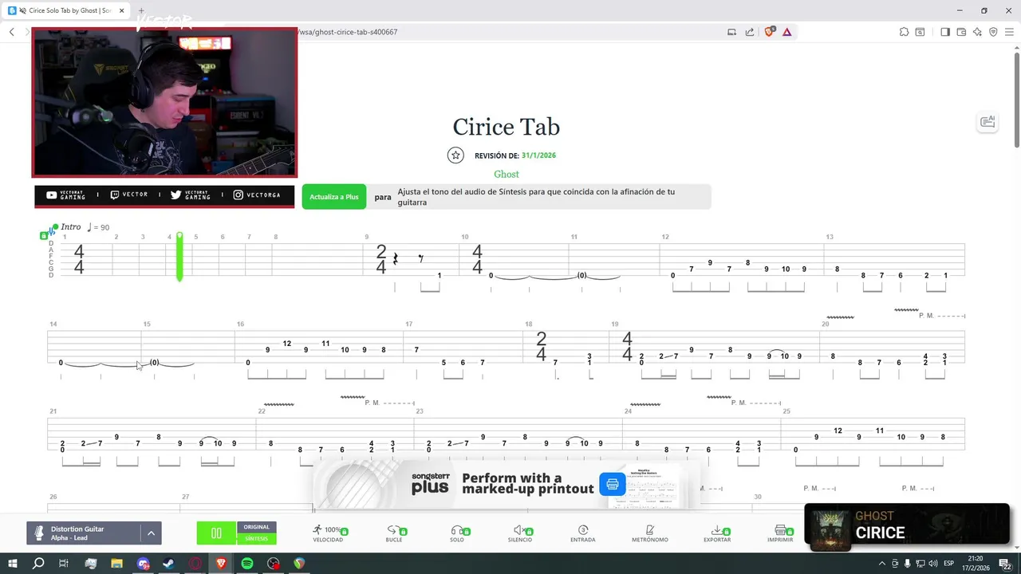Switch audio source to ORIGINAL
Viewport: 1021px width, 574px height.
257,527
